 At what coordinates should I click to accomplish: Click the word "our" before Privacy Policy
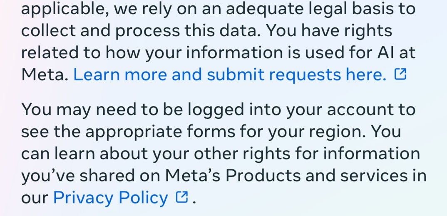click(x=35, y=198)
